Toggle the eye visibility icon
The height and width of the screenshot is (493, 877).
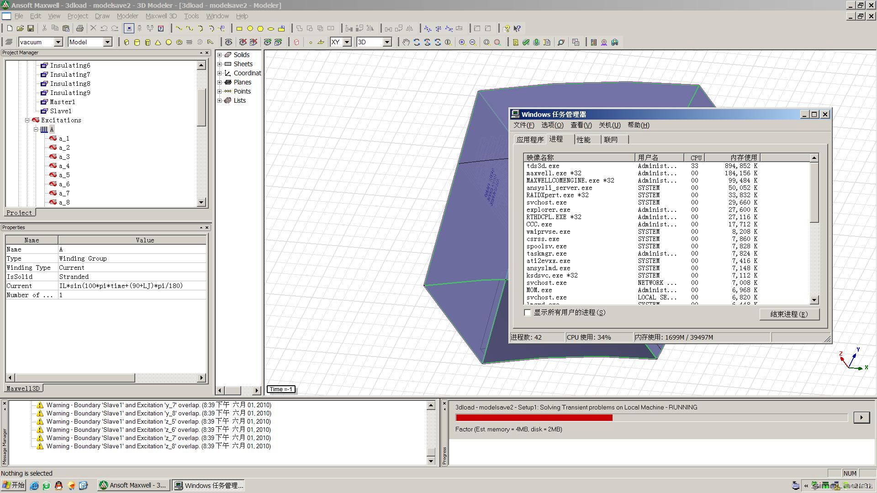[x=229, y=42]
